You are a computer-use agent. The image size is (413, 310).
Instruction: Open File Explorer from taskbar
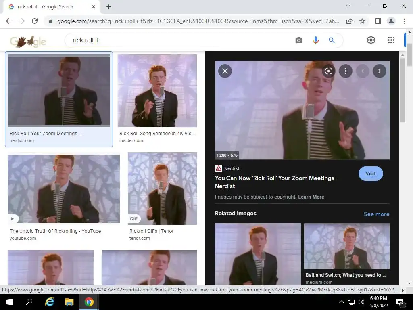click(x=69, y=302)
